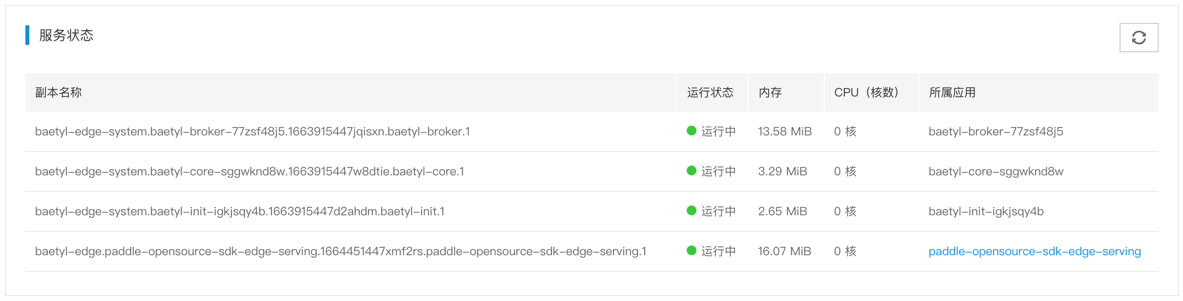This screenshot has height=301, width=1183.
Task: Click the 16.07 MiB memory value
Action: pyautogui.click(x=784, y=251)
